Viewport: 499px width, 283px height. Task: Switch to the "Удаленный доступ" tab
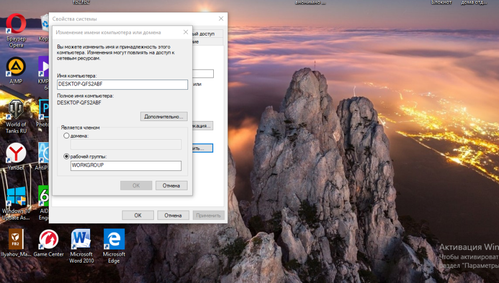tap(207, 34)
